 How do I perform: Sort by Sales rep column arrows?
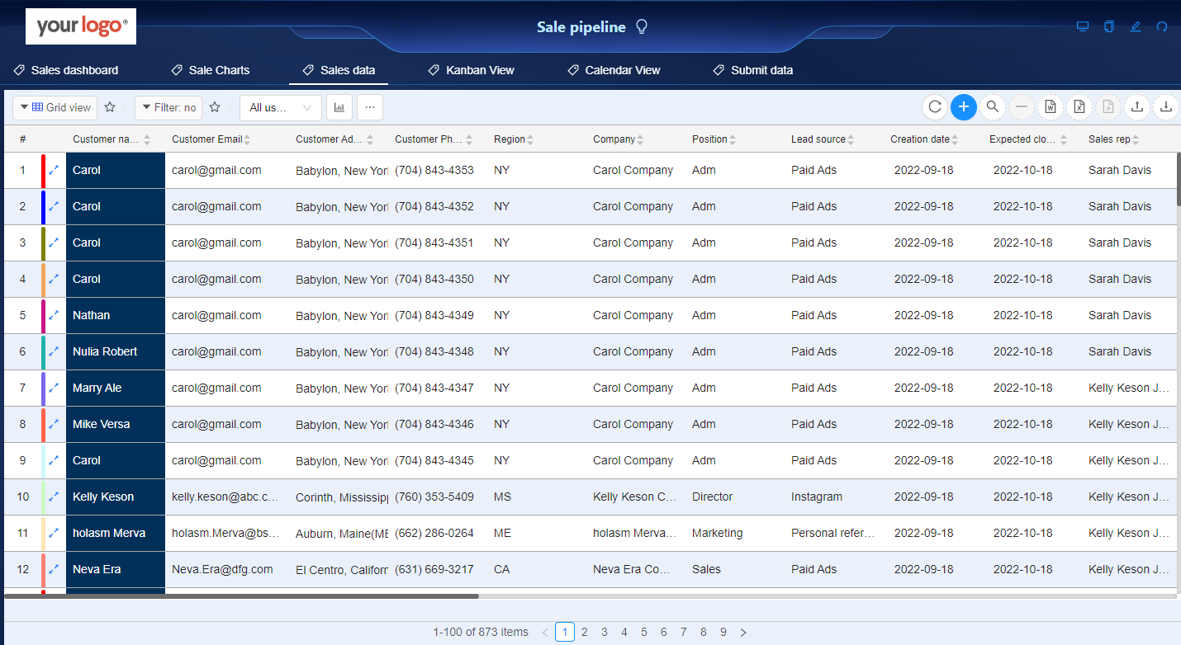[x=1136, y=139]
